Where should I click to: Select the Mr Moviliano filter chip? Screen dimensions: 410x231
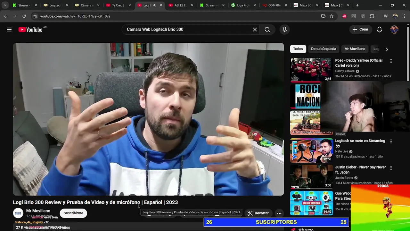(355, 49)
